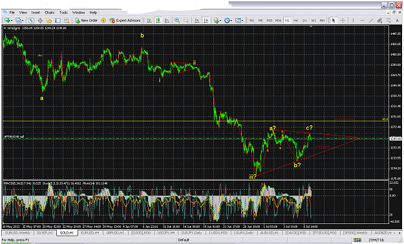
Task: Select the Cursor arrow tool
Action: coord(334,21)
